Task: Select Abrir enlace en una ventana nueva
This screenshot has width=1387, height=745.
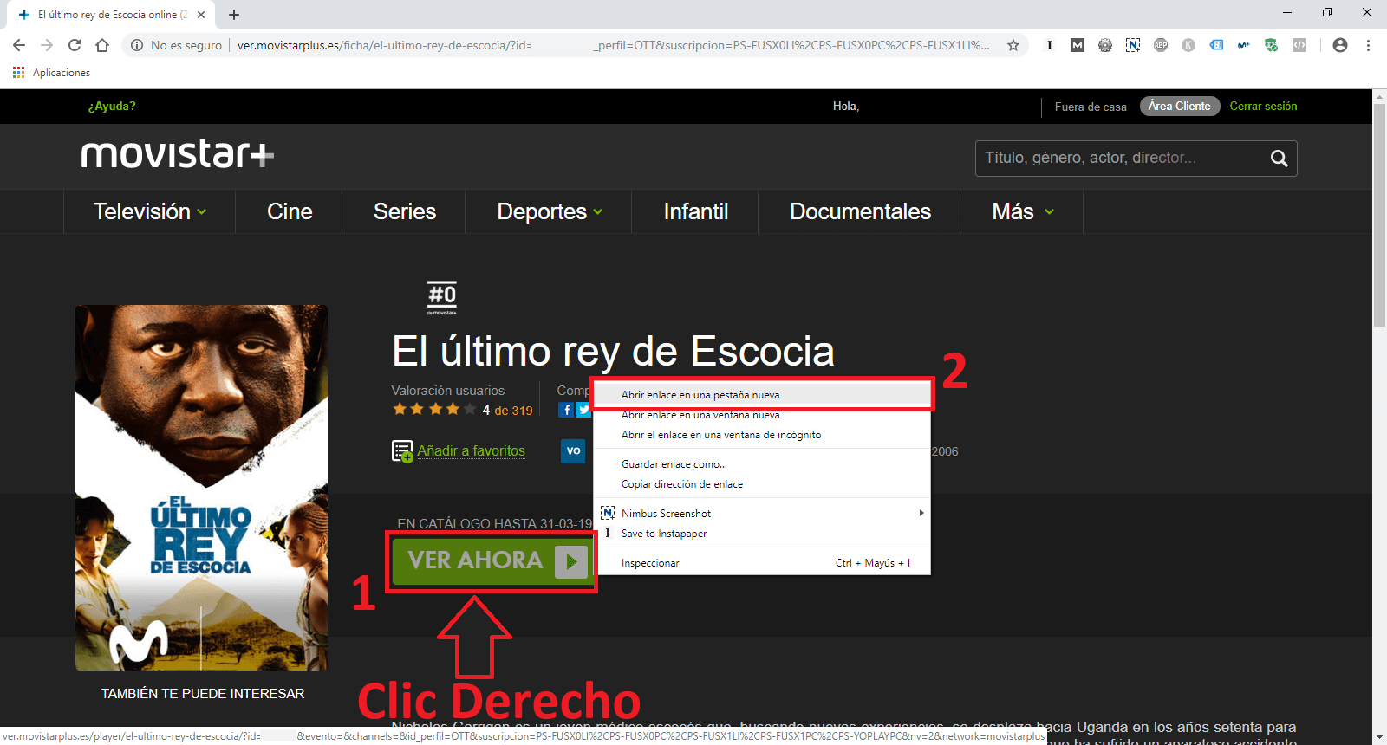Action: [x=762, y=415]
